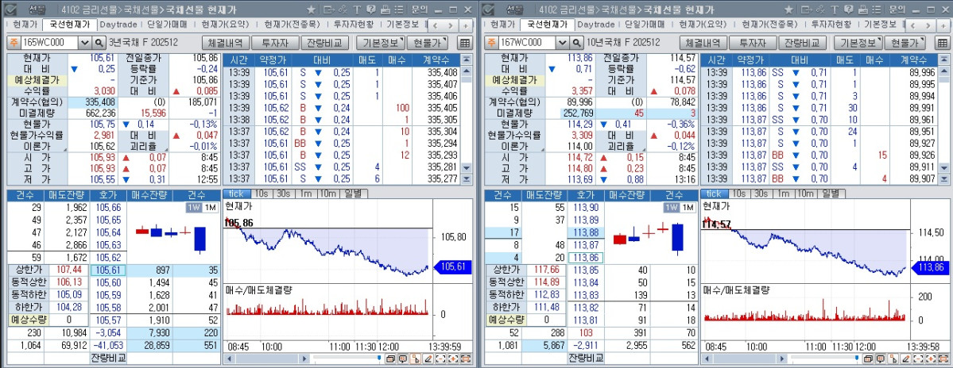The image size is (953, 368).
Task: Click 문의 in right window title bar
Action: click(x=897, y=10)
